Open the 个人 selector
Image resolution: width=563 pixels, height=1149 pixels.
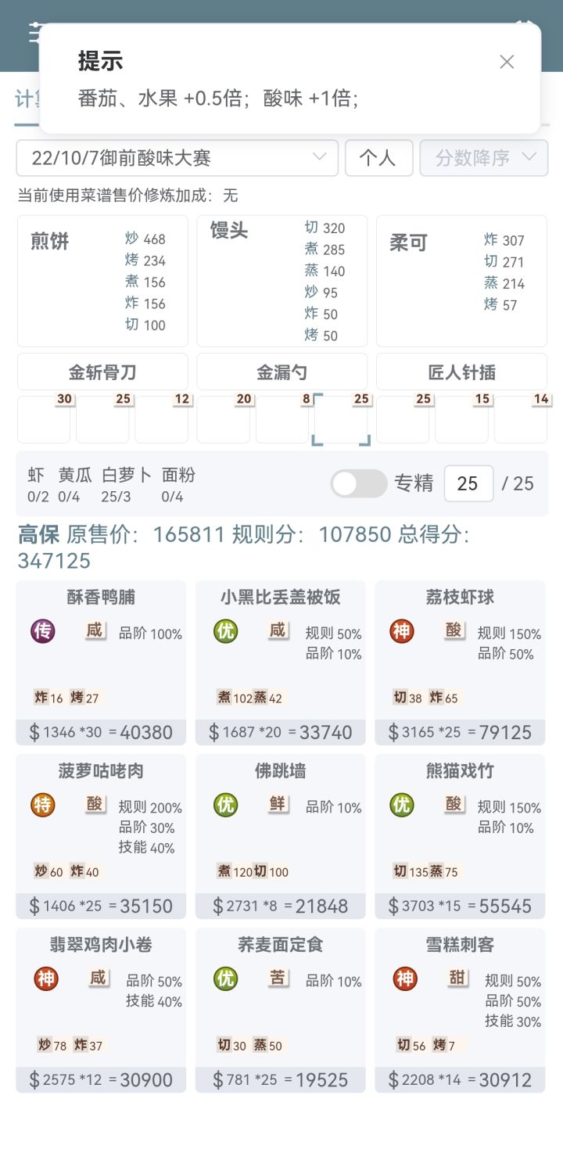click(x=379, y=158)
